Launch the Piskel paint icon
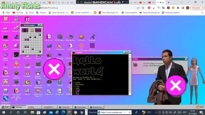 point(5,47)
